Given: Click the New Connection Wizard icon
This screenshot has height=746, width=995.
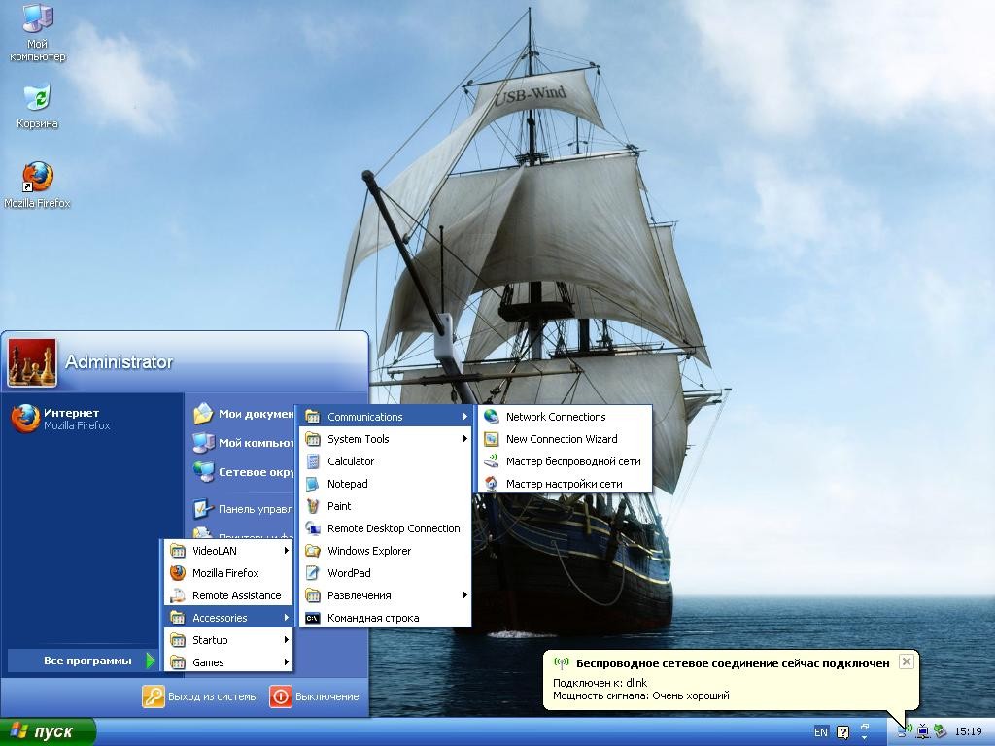Looking at the screenshot, I should click(x=491, y=439).
